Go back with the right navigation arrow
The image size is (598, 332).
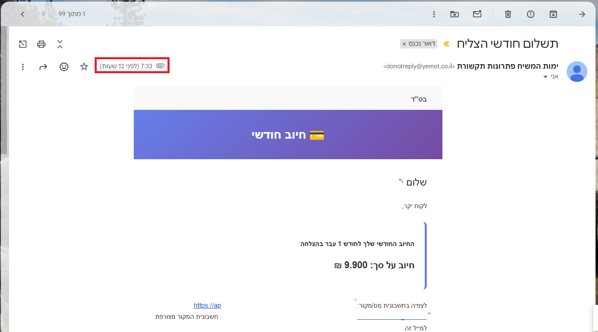[x=582, y=14]
